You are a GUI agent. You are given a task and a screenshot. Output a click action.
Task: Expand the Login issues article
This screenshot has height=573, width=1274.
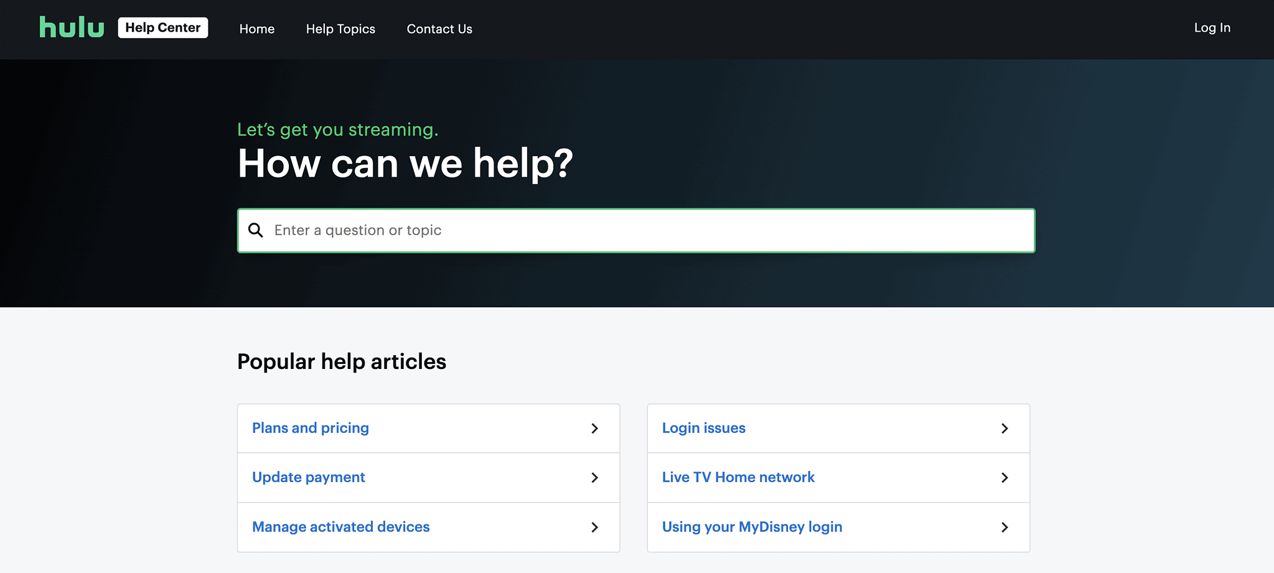pyautogui.click(x=703, y=428)
